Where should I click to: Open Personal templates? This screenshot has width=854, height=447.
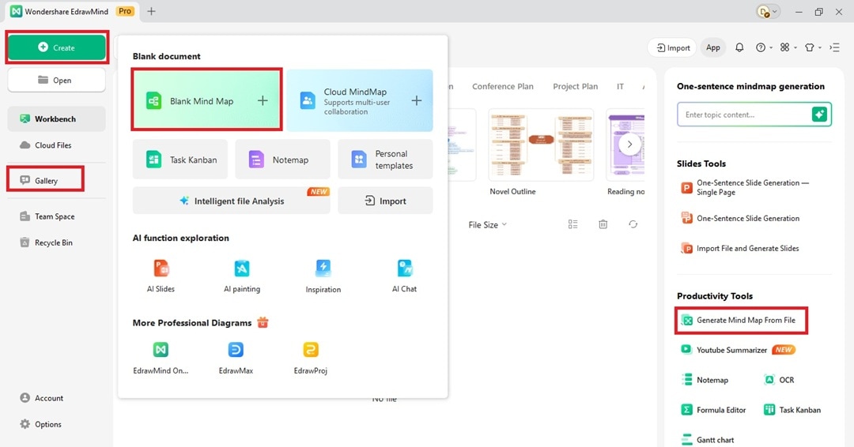click(386, 160)
